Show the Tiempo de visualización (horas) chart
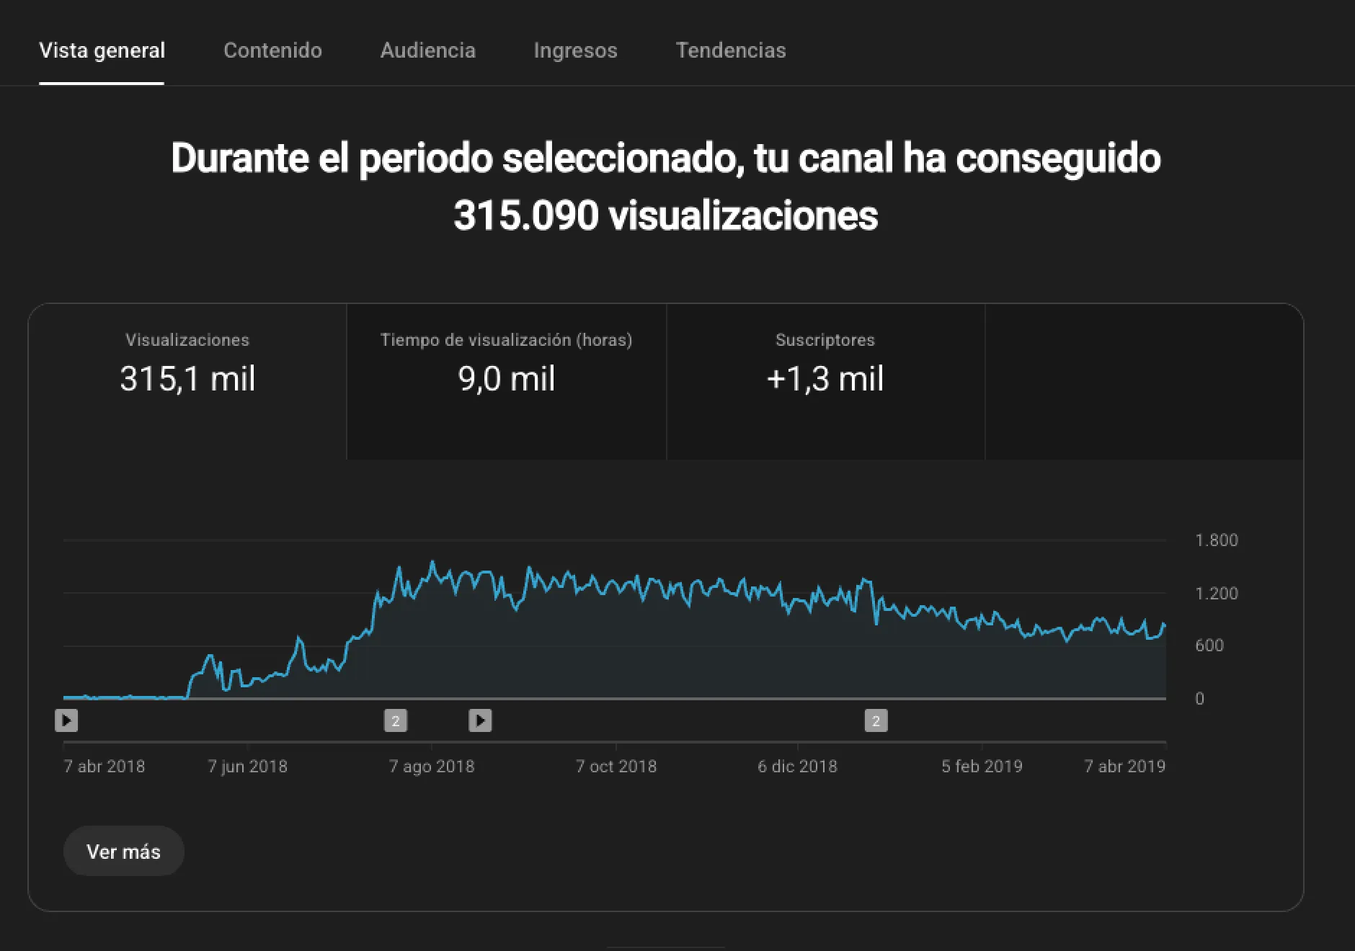1355x951 pixels. click(x=506, y=367)
